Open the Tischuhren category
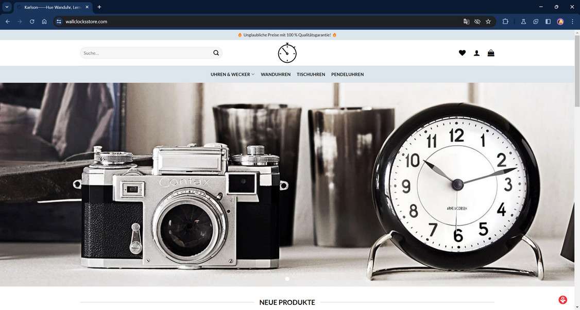This screenshot has width=580, height=310. 311,74
